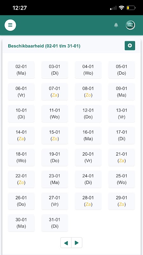This screenshot has height=255, width=143.
Task: Choose the 30-01 (Ma) day tile
Action: click(x=21, y=223)
